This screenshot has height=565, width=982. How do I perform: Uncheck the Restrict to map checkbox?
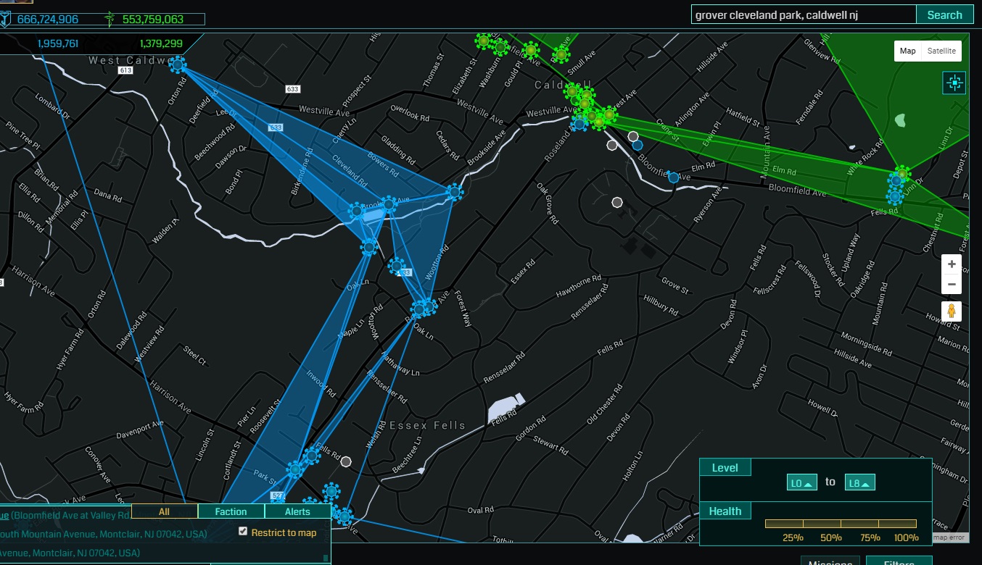pyautogui.click(x=243, y=532)
